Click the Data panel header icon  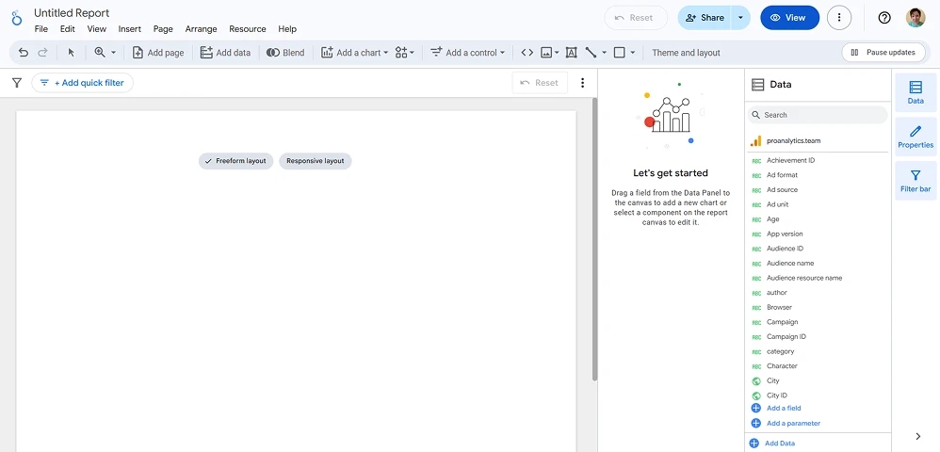tap(758, 85)
